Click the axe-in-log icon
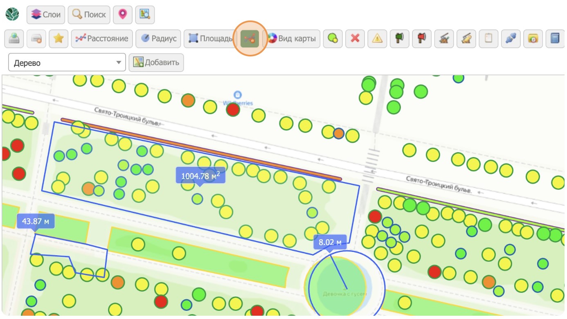Viewport: 567px width, 319px height. 466,39
